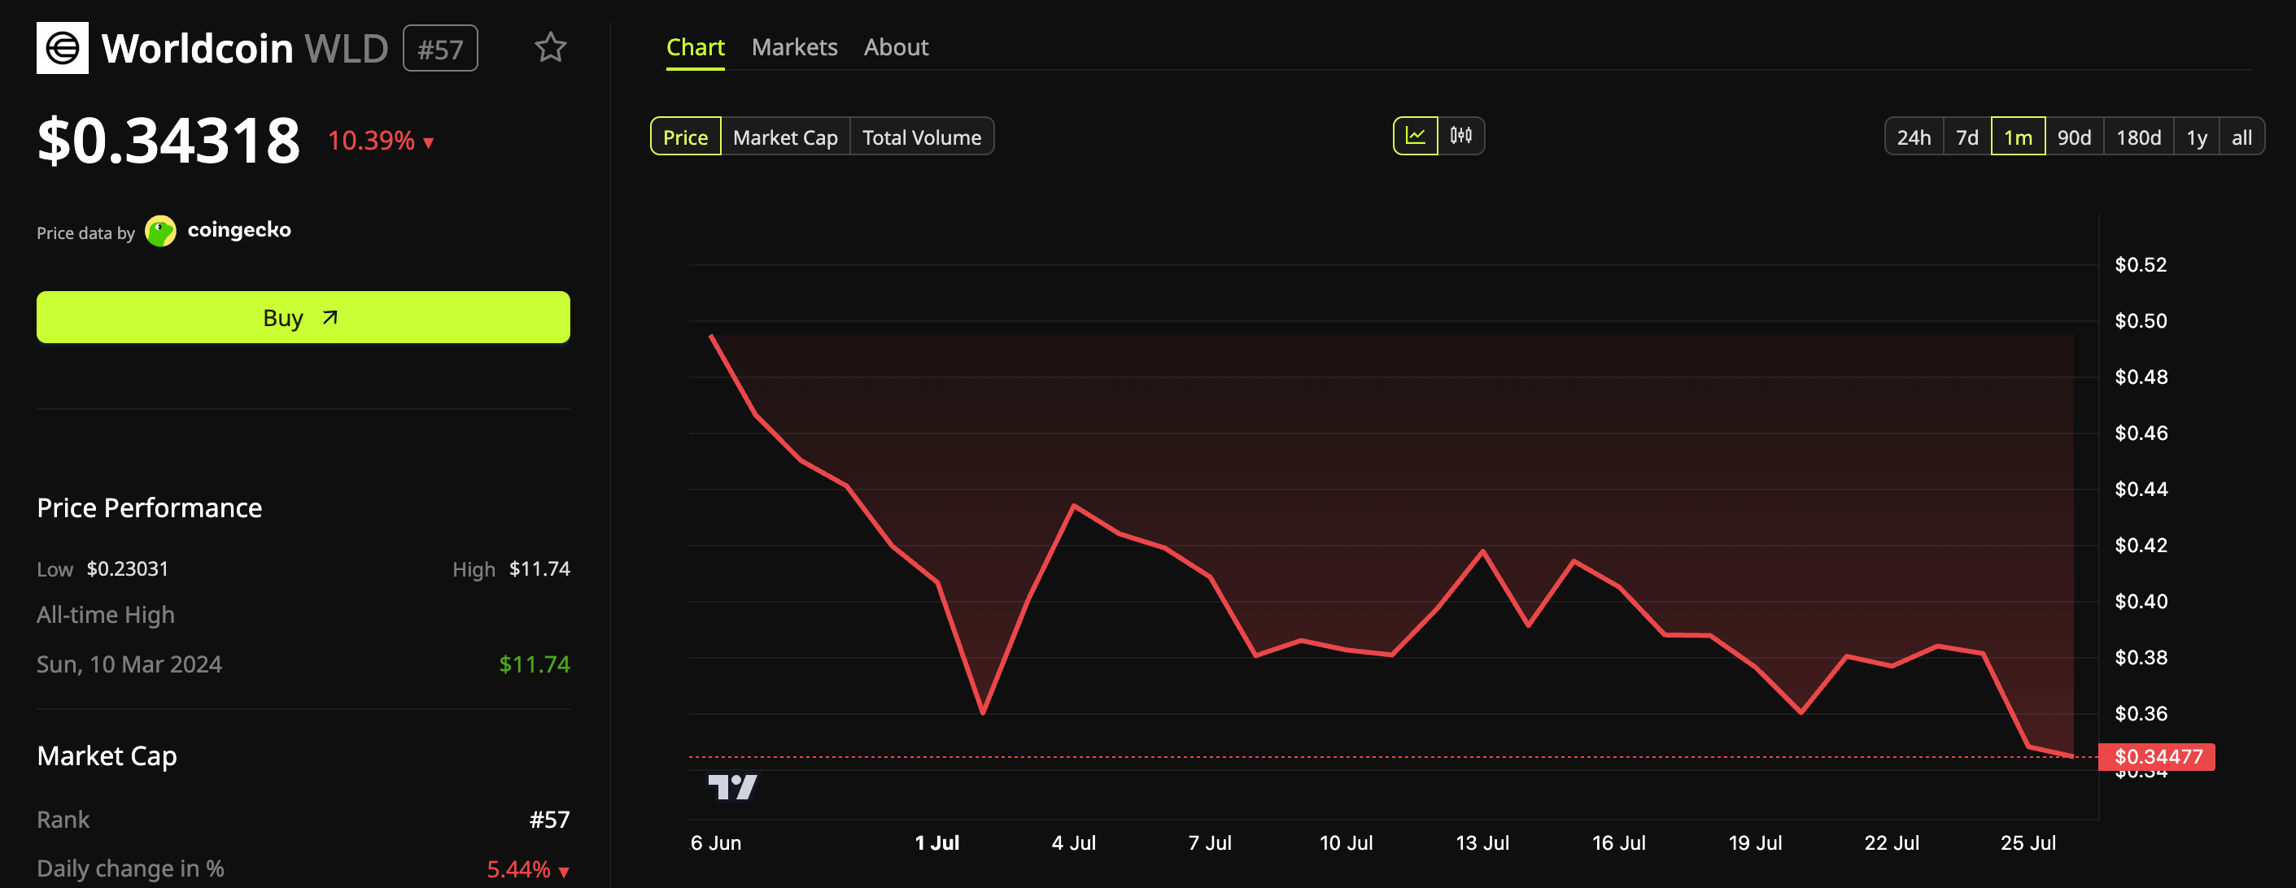
Task: Click the current price $0.34318
Action: click(x=168, y=140)
